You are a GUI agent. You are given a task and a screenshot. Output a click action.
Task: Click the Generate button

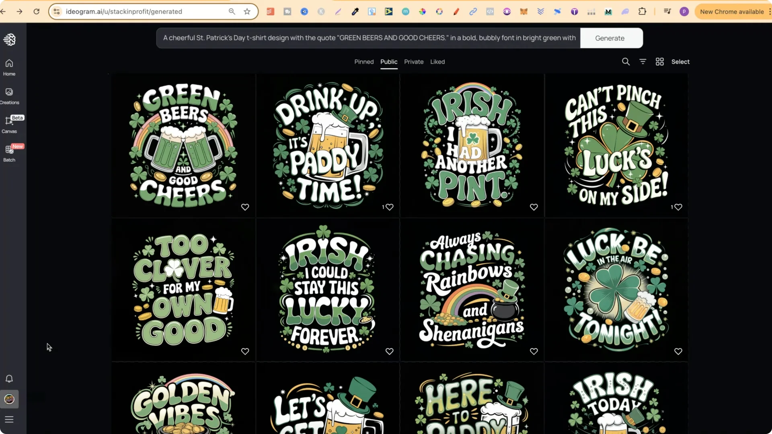(610, 38)
